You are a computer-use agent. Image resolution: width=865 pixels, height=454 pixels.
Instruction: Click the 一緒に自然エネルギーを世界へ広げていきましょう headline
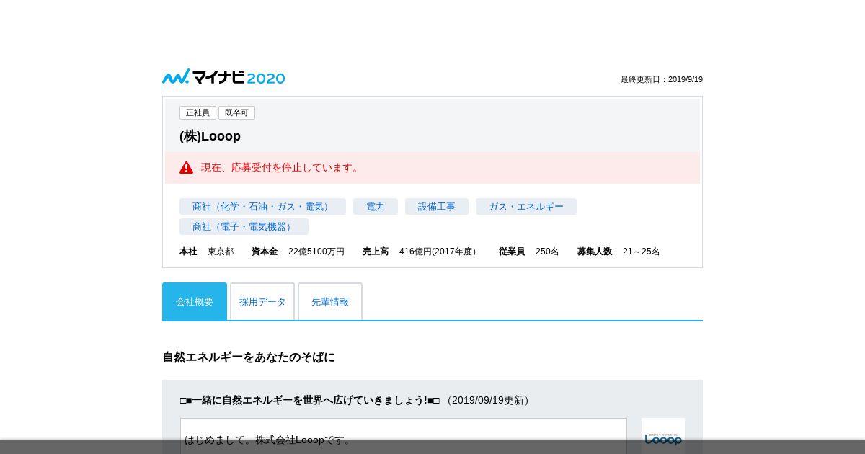(x=310, y=400)
